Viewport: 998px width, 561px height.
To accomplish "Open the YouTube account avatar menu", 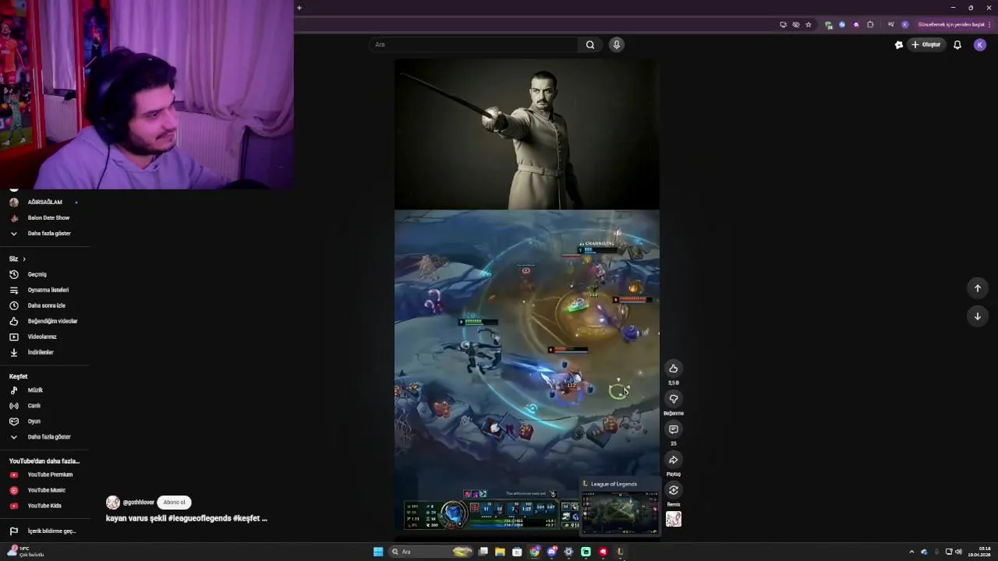I will tap(980, 44).
